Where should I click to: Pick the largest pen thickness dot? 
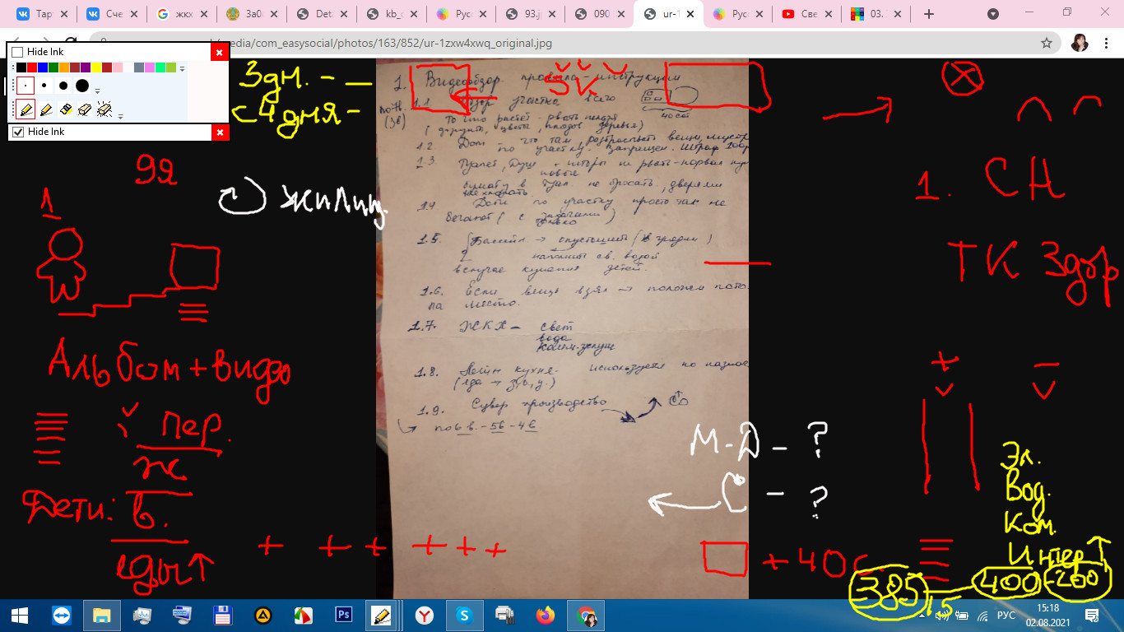(x=82, y=86)
